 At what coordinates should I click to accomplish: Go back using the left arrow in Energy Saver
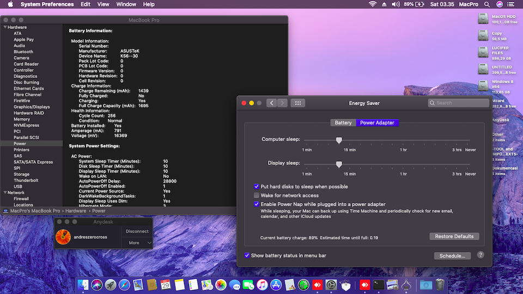[x=271, y=103]
